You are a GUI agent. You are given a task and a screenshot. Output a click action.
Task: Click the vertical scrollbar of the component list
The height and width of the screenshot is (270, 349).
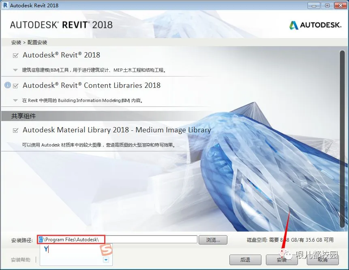343,139
